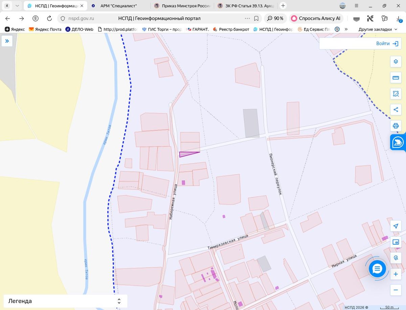This screenshot has width=406, height=310.
Task: Click the map rotation reset icon
Action: [x=396, y=258]
